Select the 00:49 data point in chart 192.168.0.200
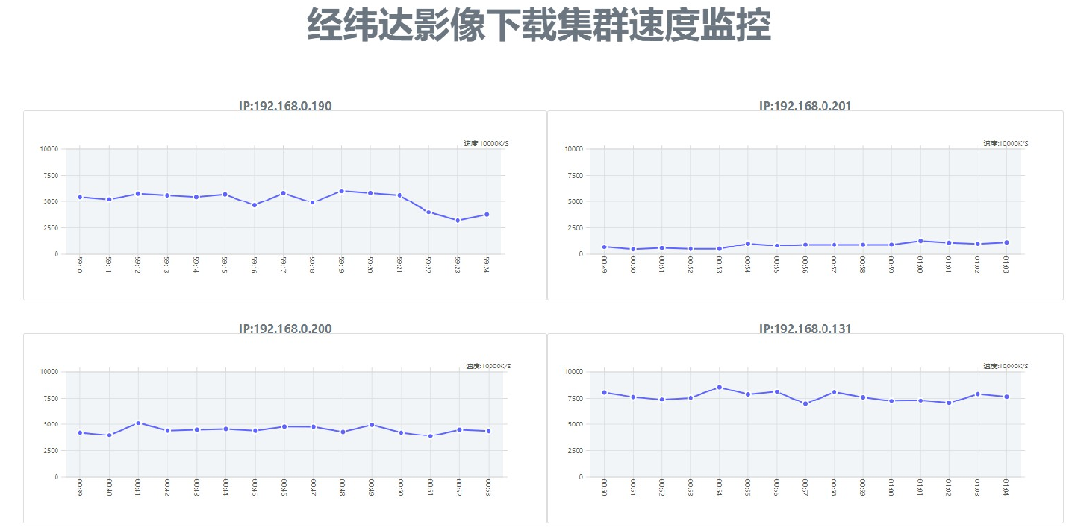The width and height of the screenshot is (1069, 530). click(x=371, y=425)
